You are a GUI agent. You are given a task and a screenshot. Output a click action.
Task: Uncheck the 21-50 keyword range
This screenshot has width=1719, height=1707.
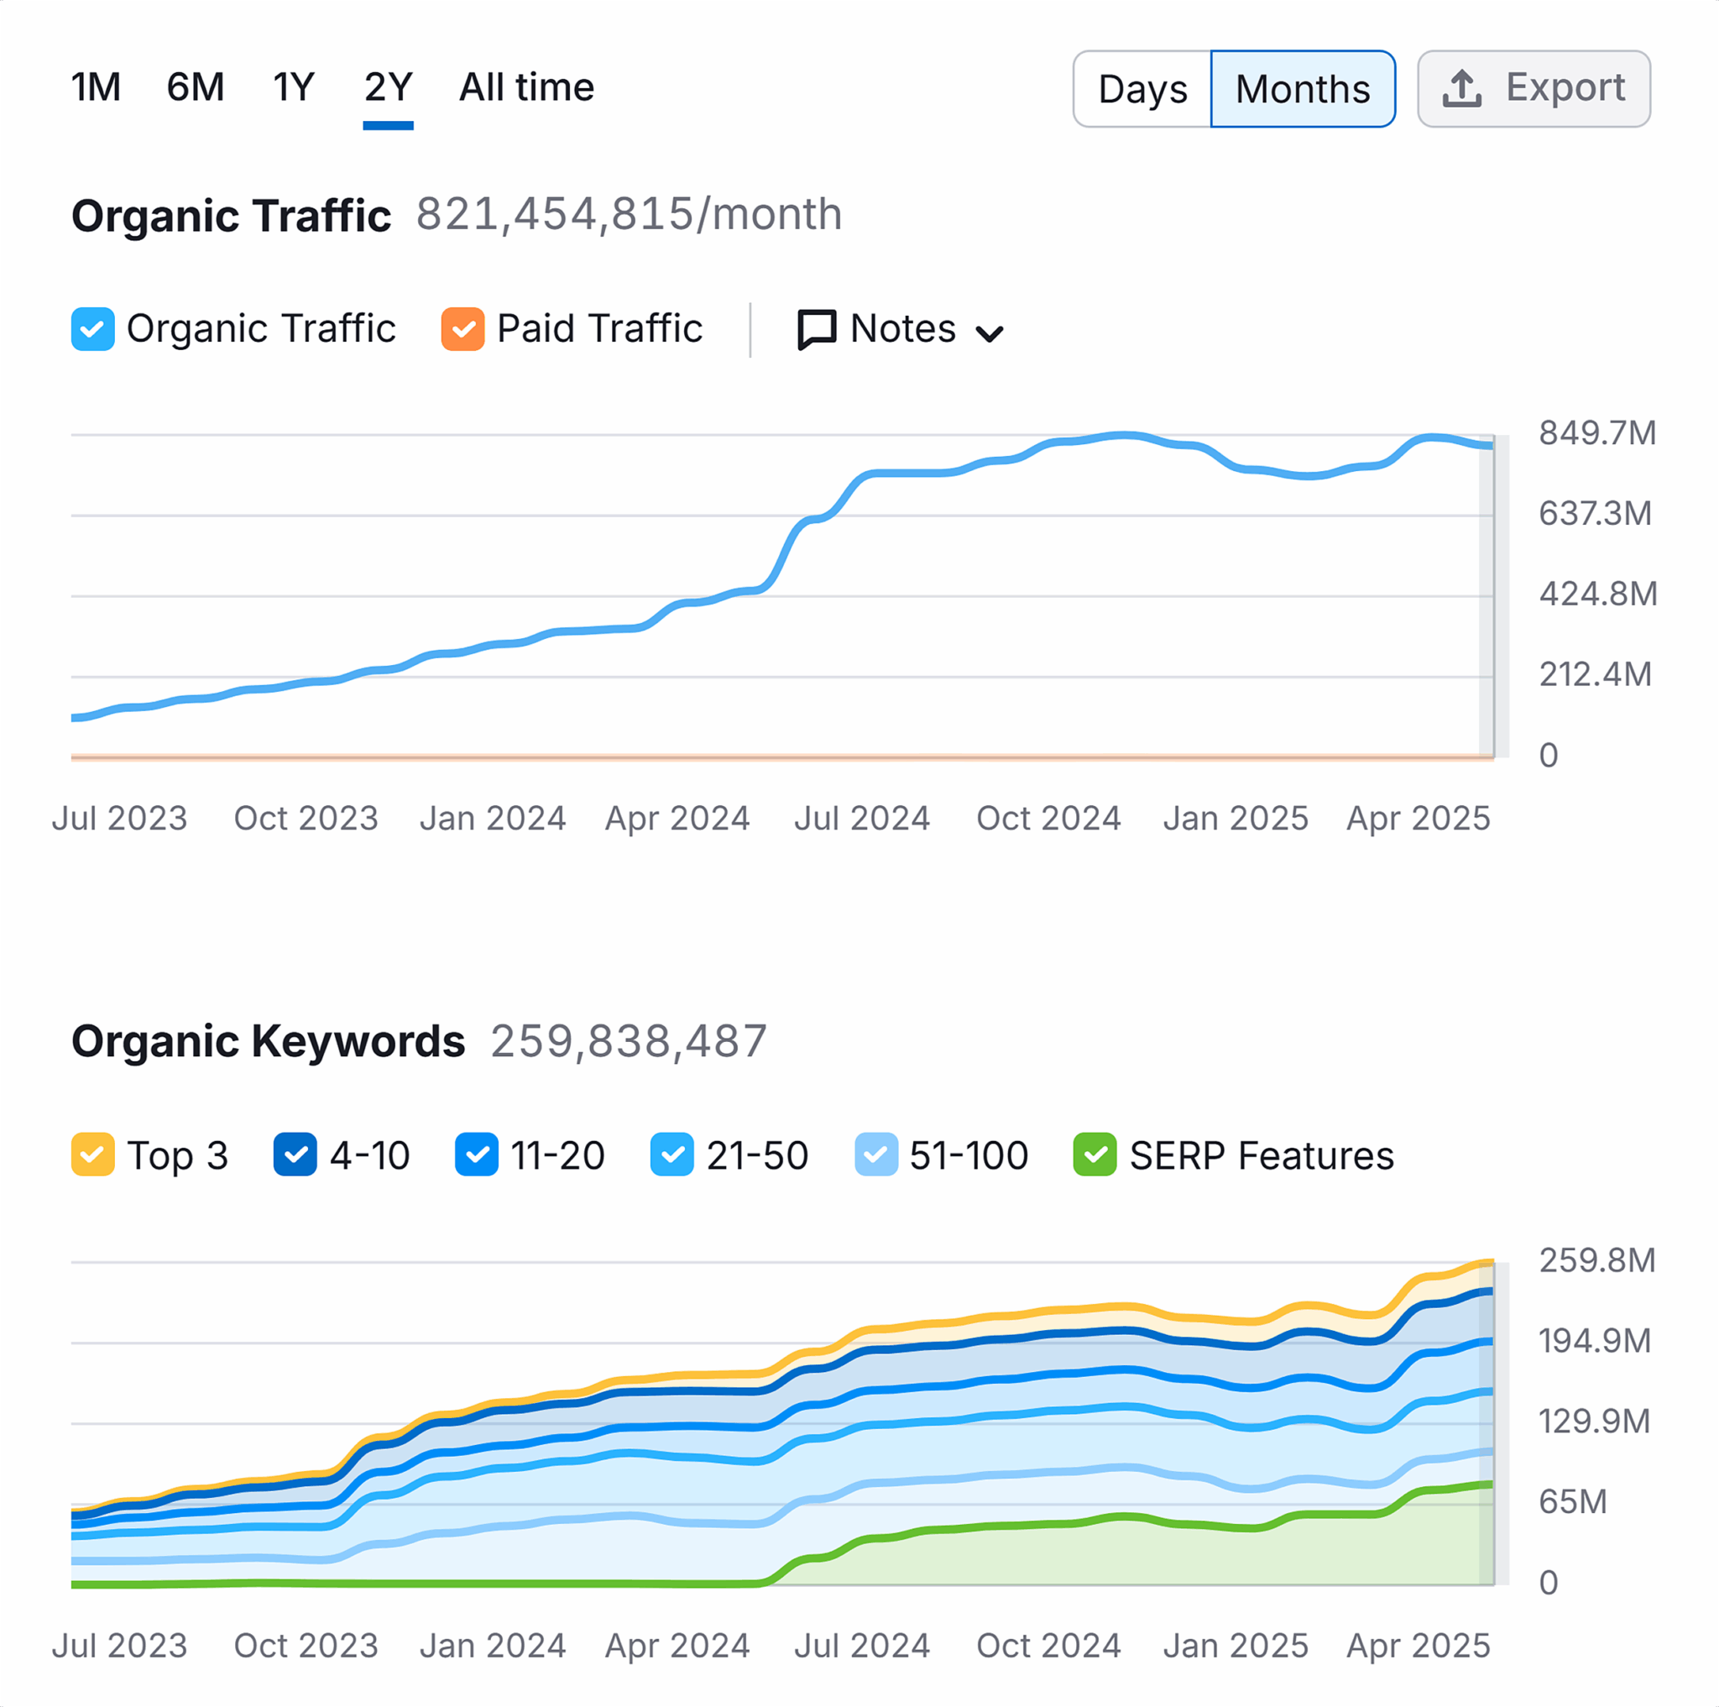coord(672,1155)
